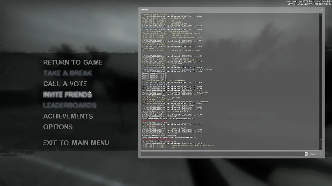The image size is (332, 186).
Task: Open the Options menu entry
Action: click(58, 127)
